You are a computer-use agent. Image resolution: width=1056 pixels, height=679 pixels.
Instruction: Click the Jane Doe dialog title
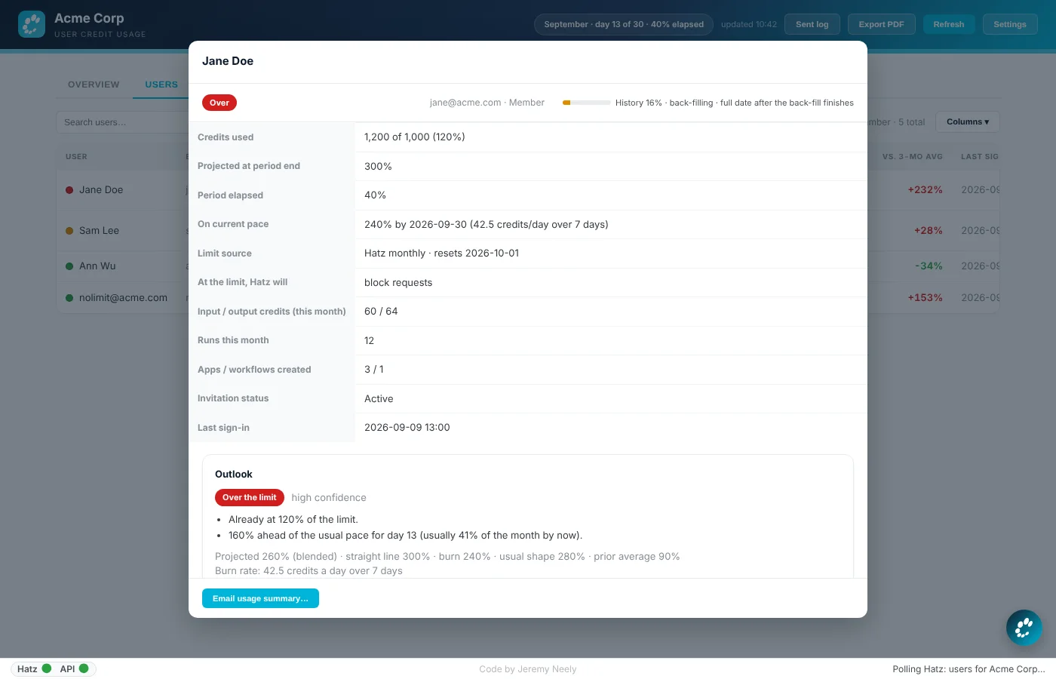coord(228,61)
